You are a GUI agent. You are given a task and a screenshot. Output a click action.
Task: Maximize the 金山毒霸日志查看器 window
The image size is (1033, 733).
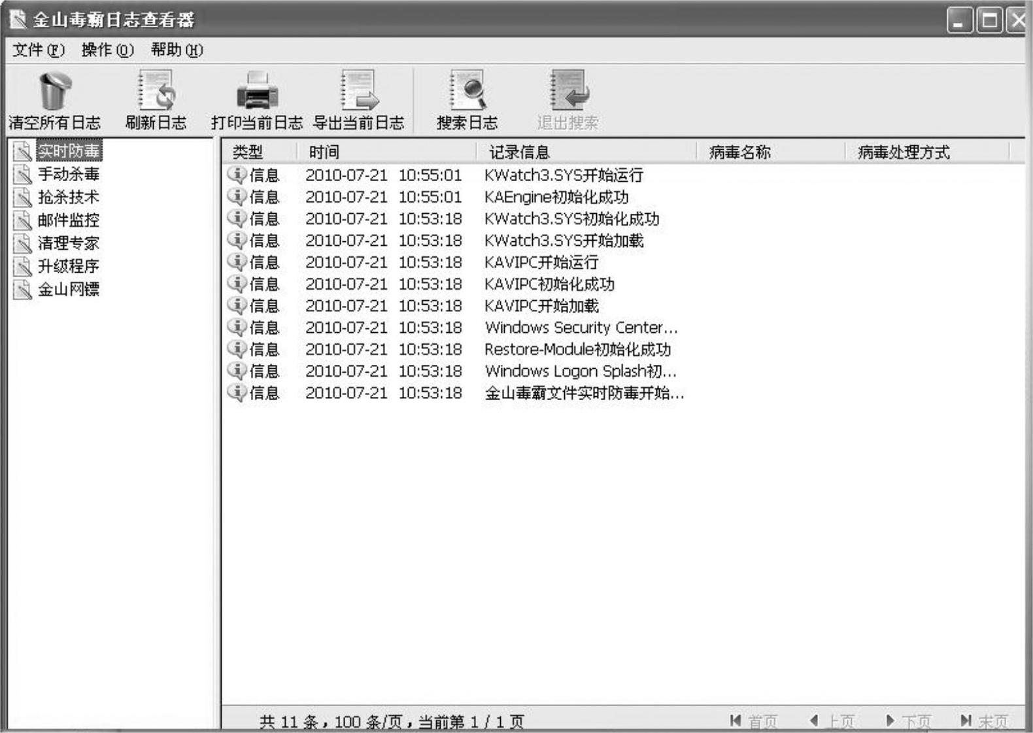click(x=989, y=20)
